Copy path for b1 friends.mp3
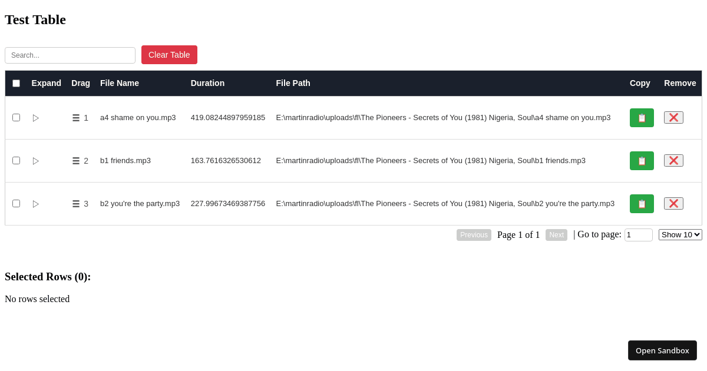Viewport: 707px width, 371px height. [642, 161]
